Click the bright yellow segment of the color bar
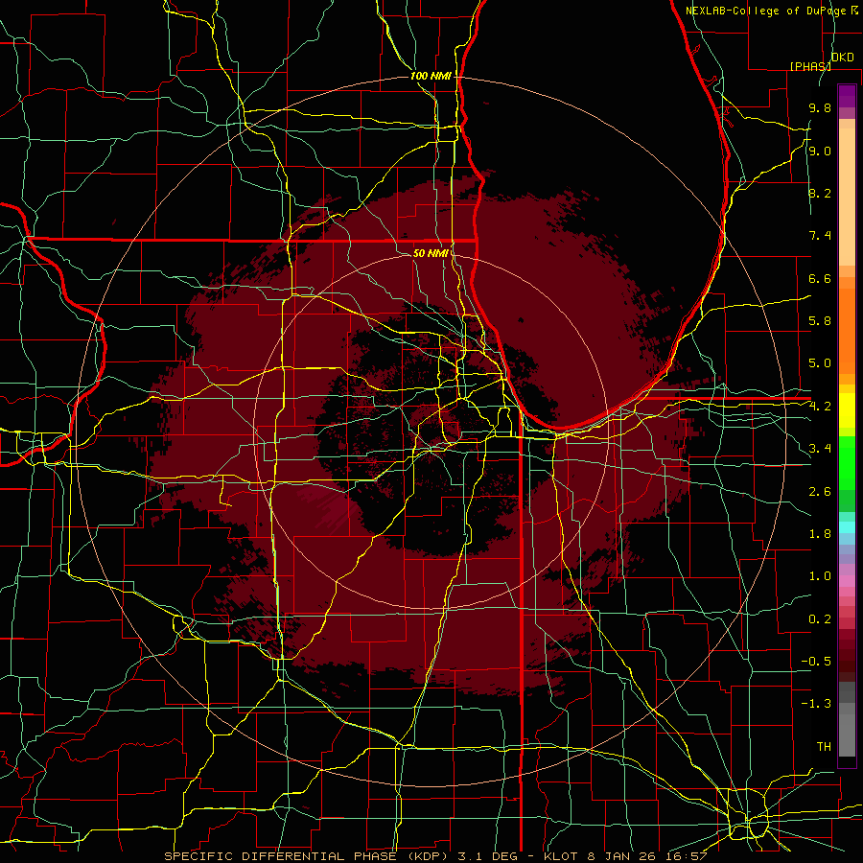 point(847,410)
